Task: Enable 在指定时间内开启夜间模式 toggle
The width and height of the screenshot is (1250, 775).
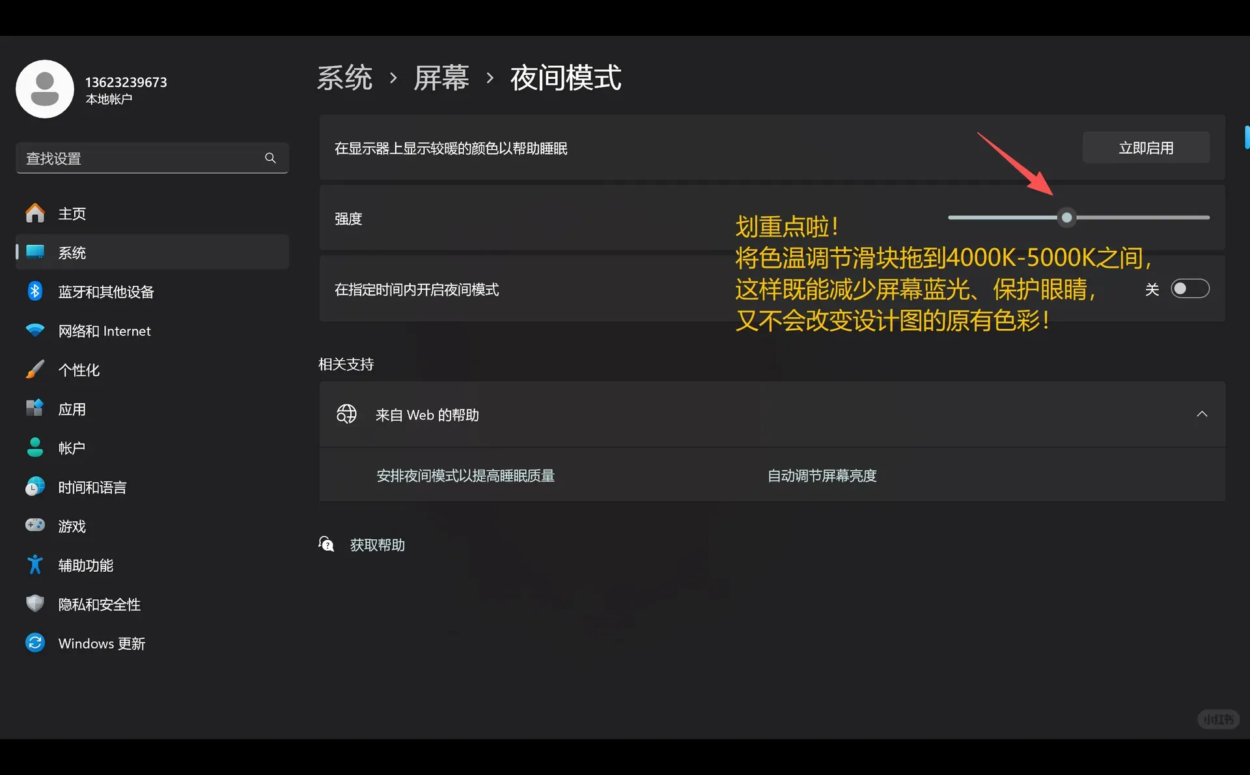Action: 1191,289
